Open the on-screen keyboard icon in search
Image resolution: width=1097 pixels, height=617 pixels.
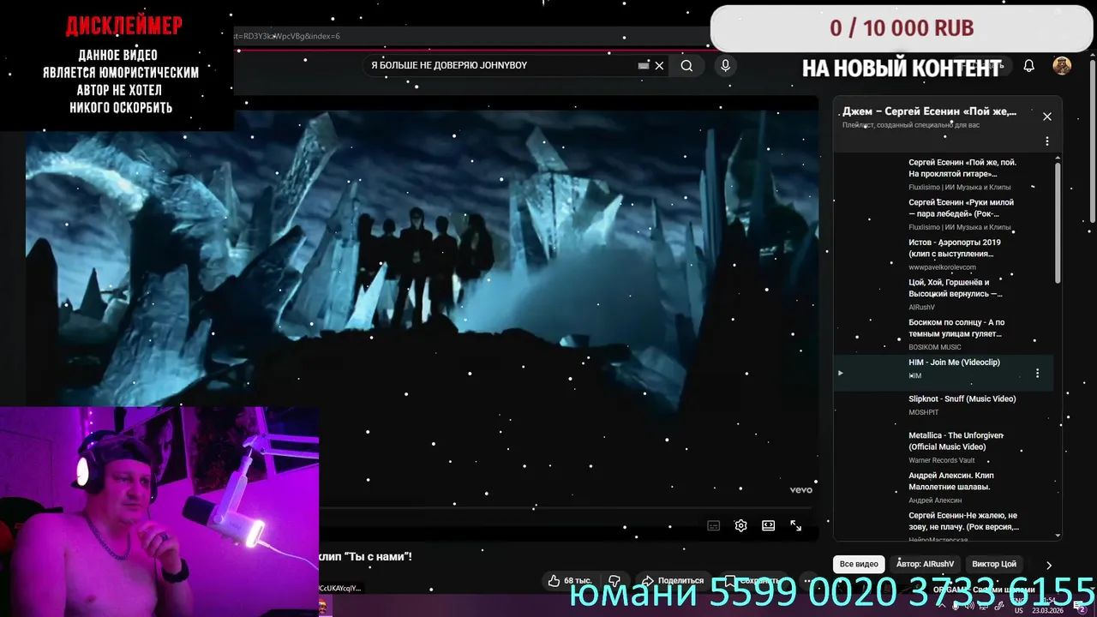[644, 66]
